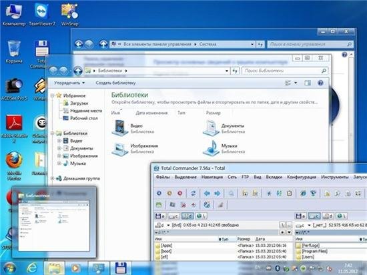Open Libraries address bar history dropdown
The width and height of the screenshot is (367, 275).
[x=227, y=71]
